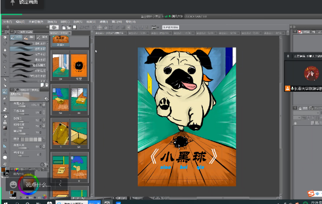
Task: Select the highlighted brush preset row
Action: pos(28,49)
